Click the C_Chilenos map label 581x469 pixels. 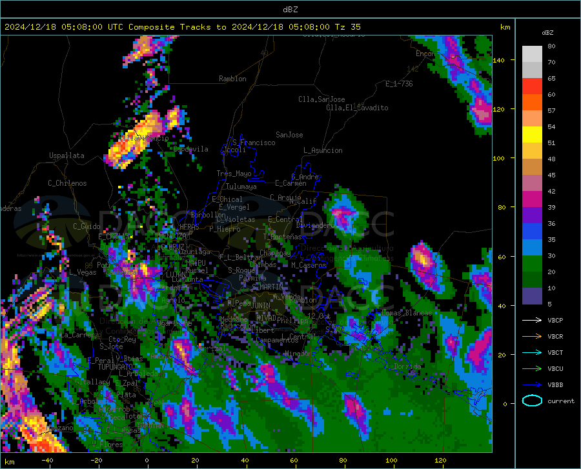click(67, 183)
